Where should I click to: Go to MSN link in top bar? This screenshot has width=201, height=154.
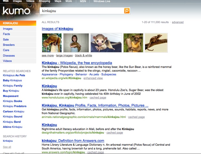83,1
